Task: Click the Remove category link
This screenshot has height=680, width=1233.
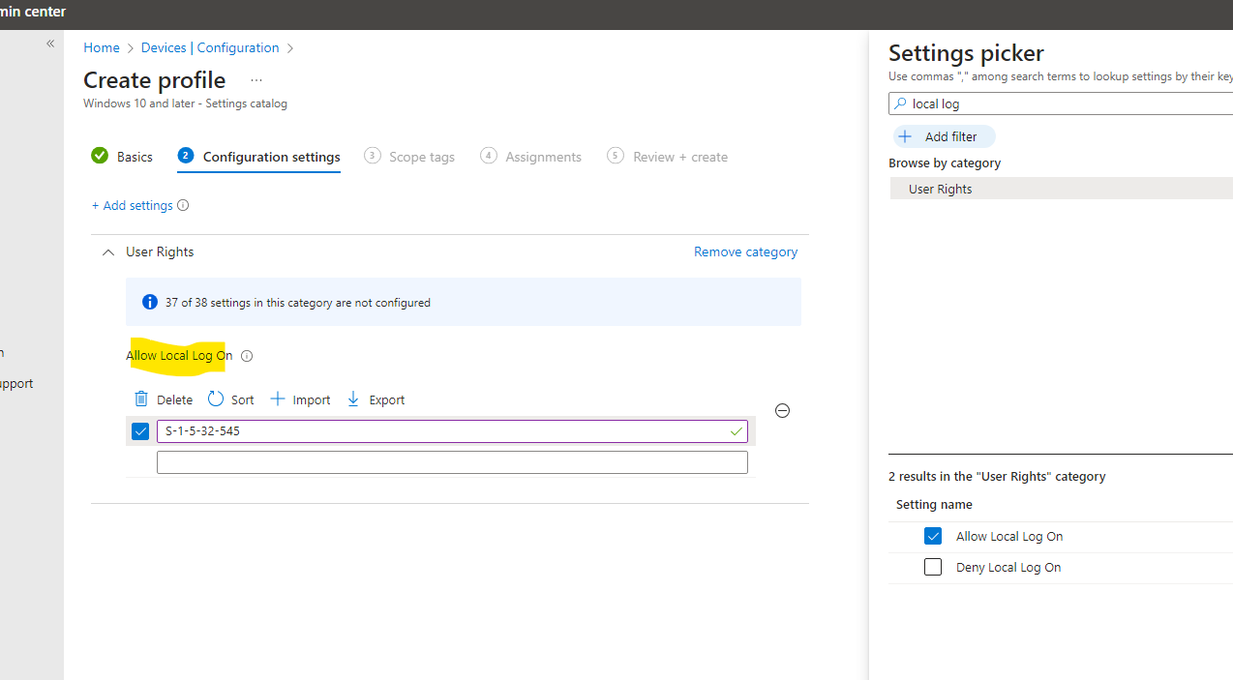Action: coord(745,251)
